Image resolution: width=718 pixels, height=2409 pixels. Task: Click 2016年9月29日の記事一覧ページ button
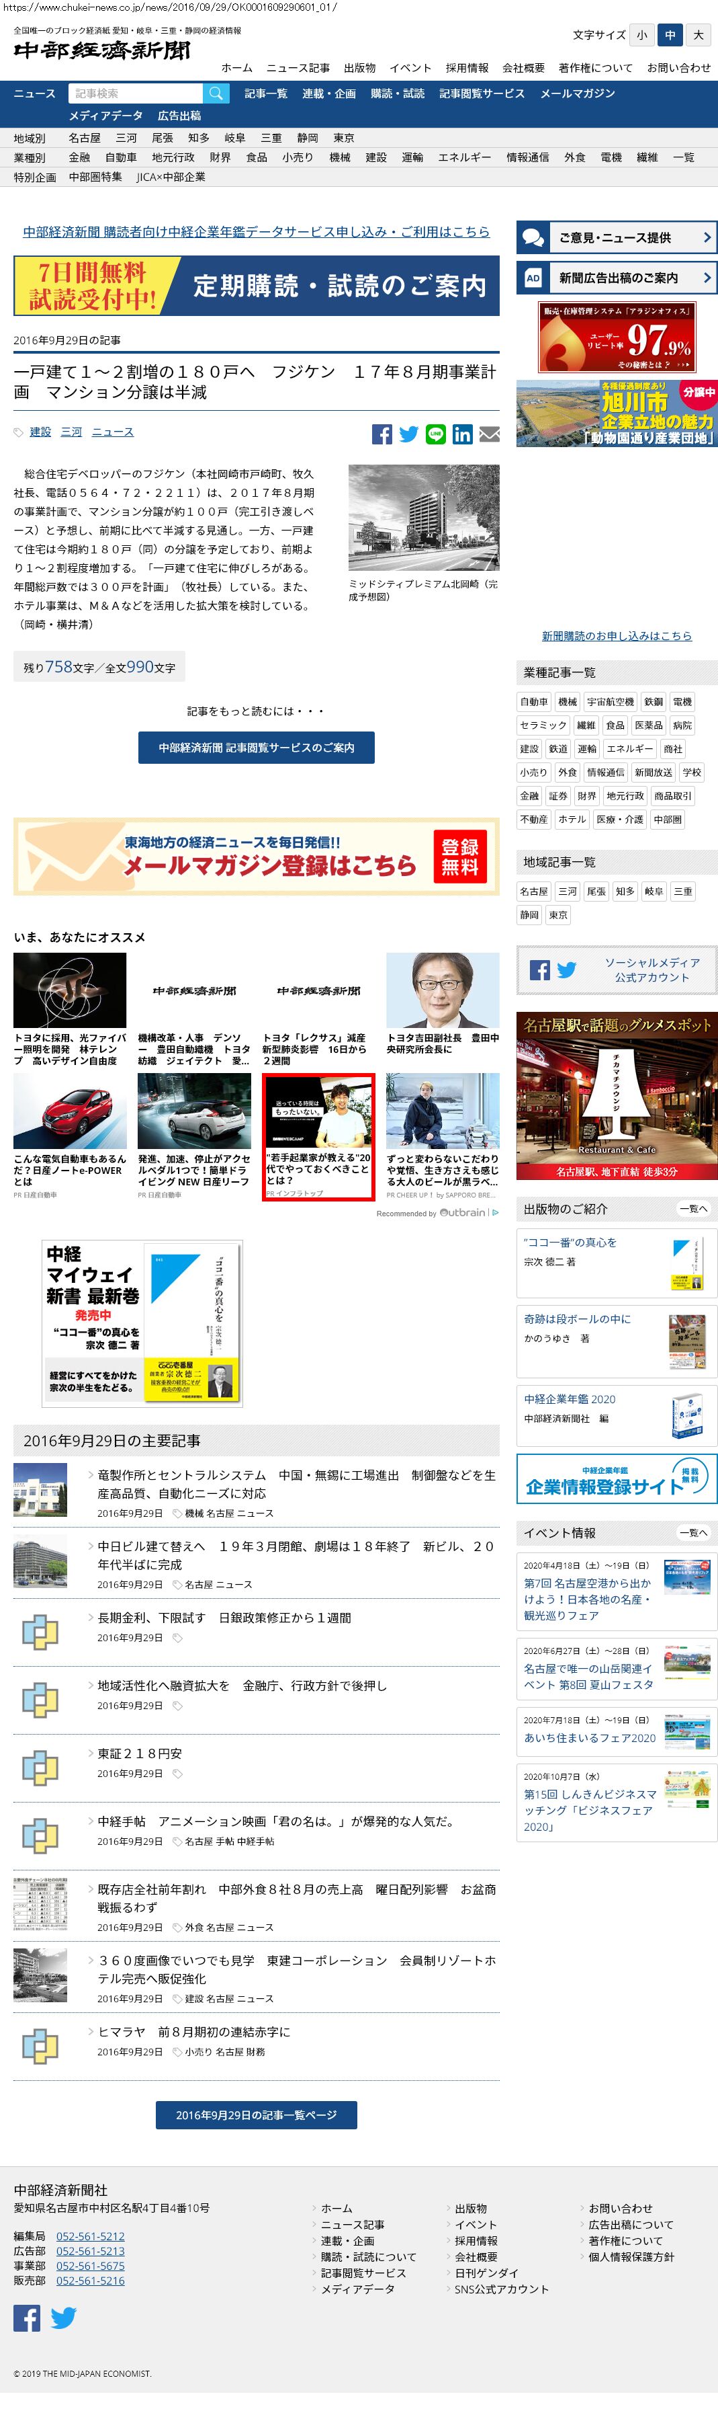[x=256, y=2115]
